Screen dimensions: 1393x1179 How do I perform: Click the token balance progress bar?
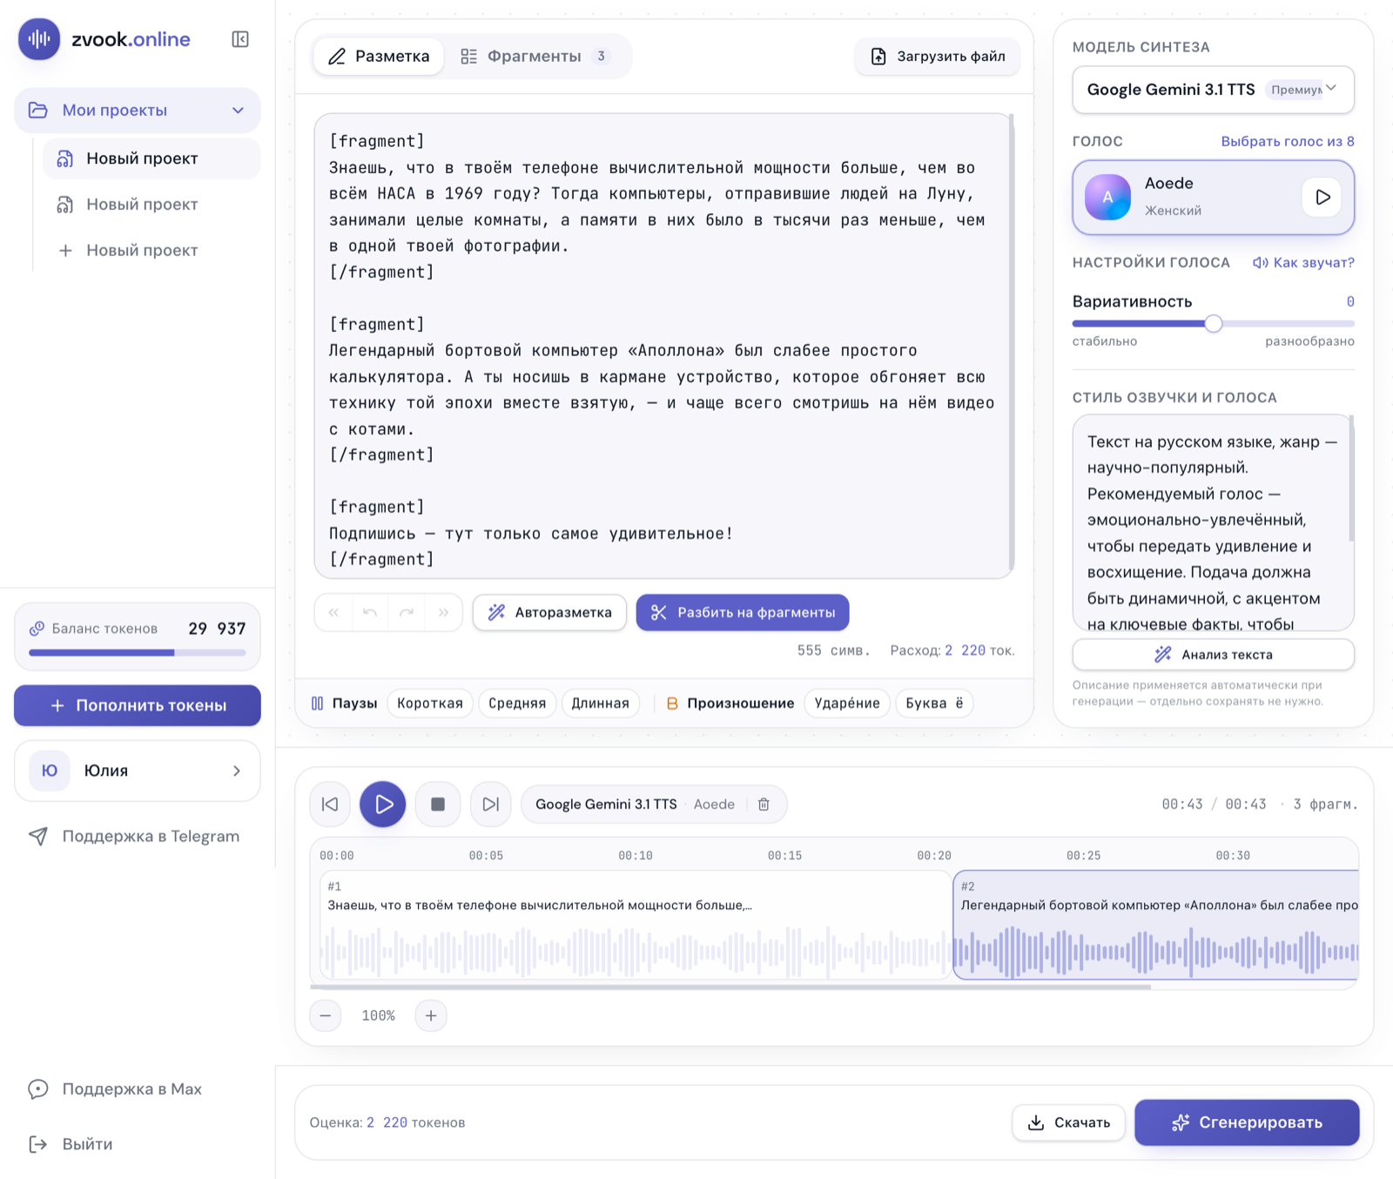[x=138, y=652]
